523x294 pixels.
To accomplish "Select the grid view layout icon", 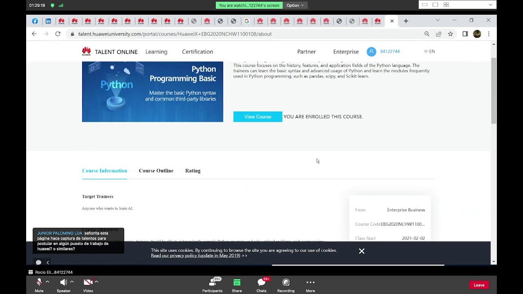I will tap(446, 5).
